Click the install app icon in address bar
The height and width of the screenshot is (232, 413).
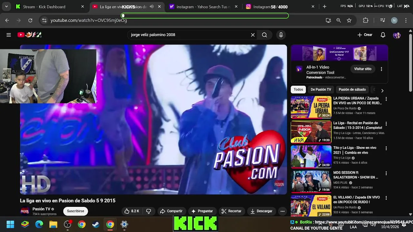pyautogui.click(x=328, y=20)
